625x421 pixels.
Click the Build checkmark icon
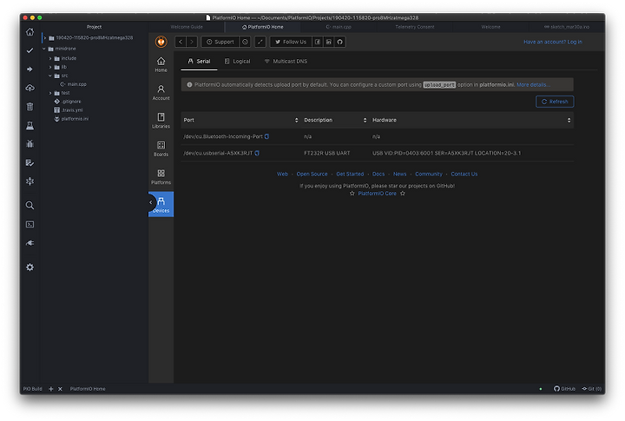(30, 50)
